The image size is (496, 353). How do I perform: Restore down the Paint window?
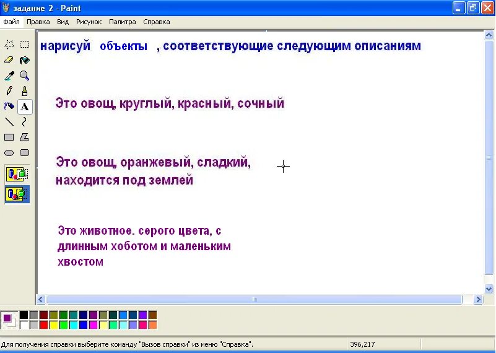tap(473, 7)
